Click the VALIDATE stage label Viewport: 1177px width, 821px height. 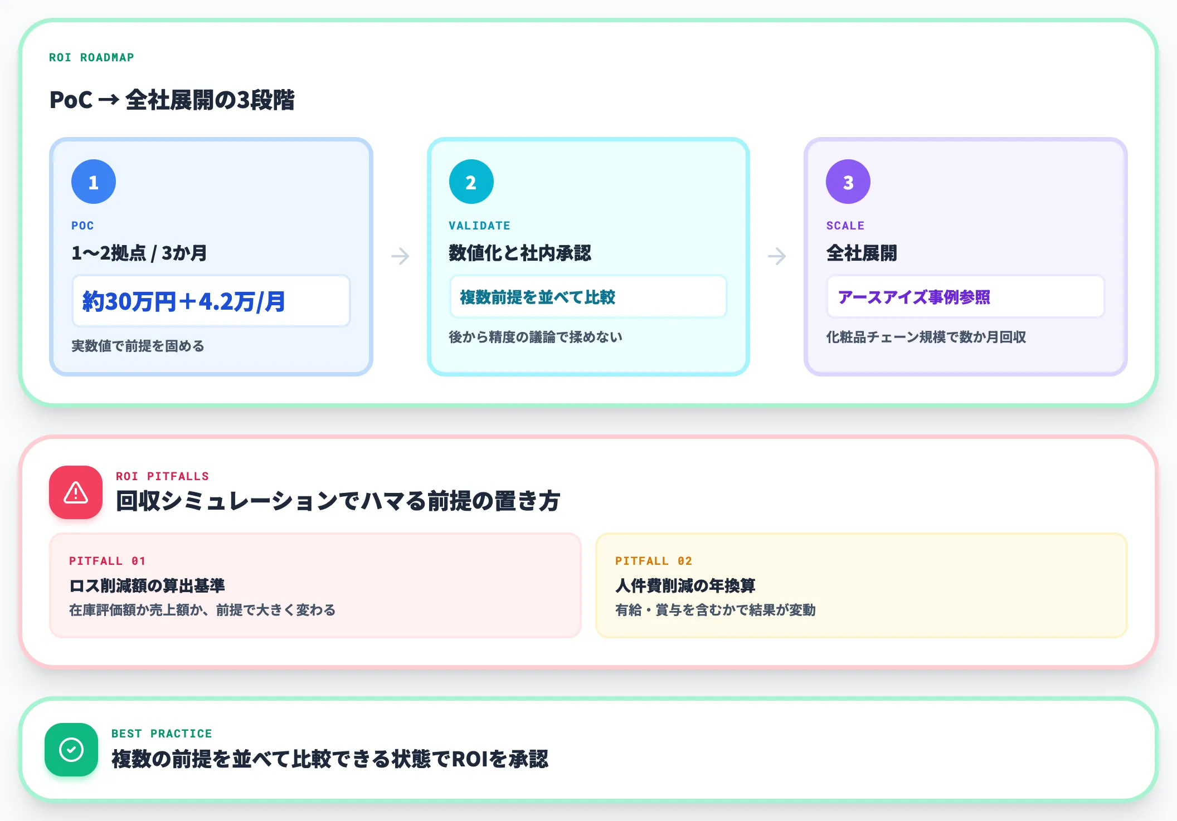click(480, 226)
